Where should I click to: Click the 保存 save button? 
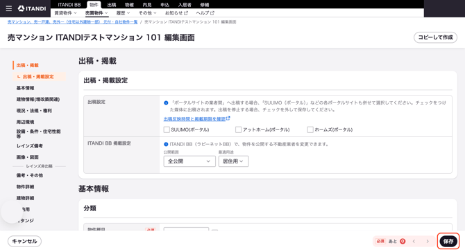(x=448, y=242)
